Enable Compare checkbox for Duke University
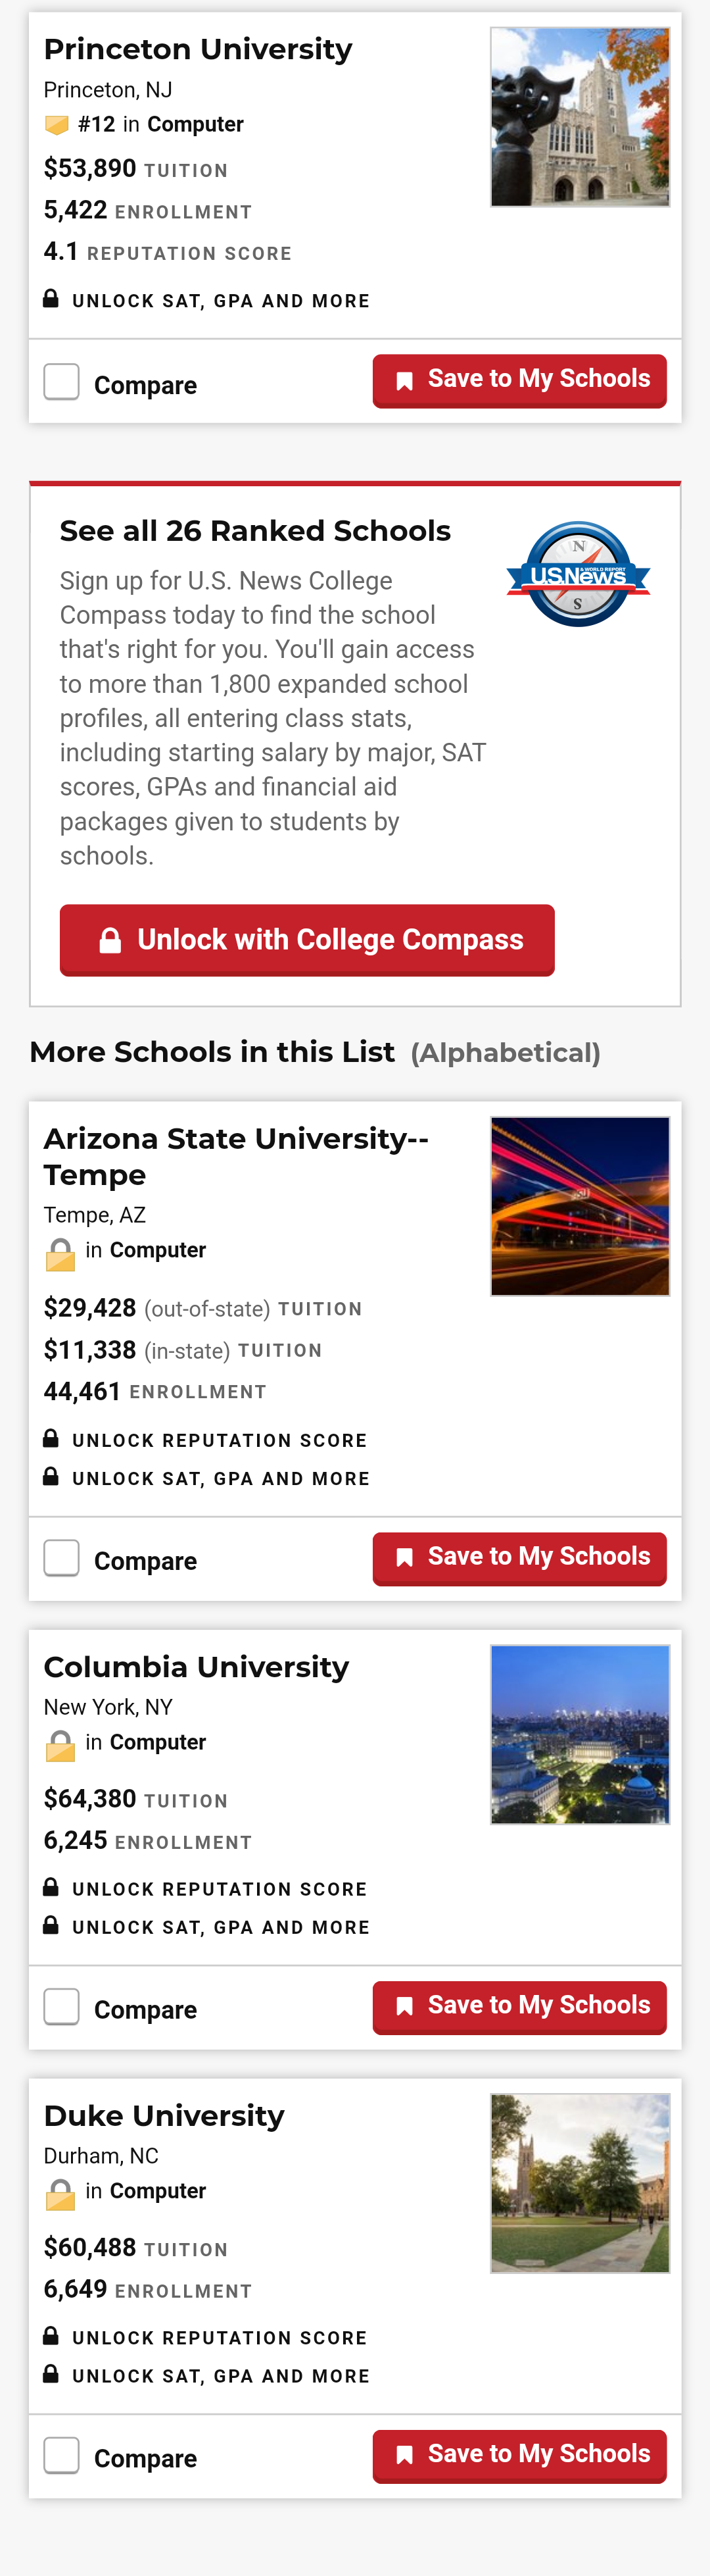Viewport: 710px width, 2576px height. (x=62, y=2456)
